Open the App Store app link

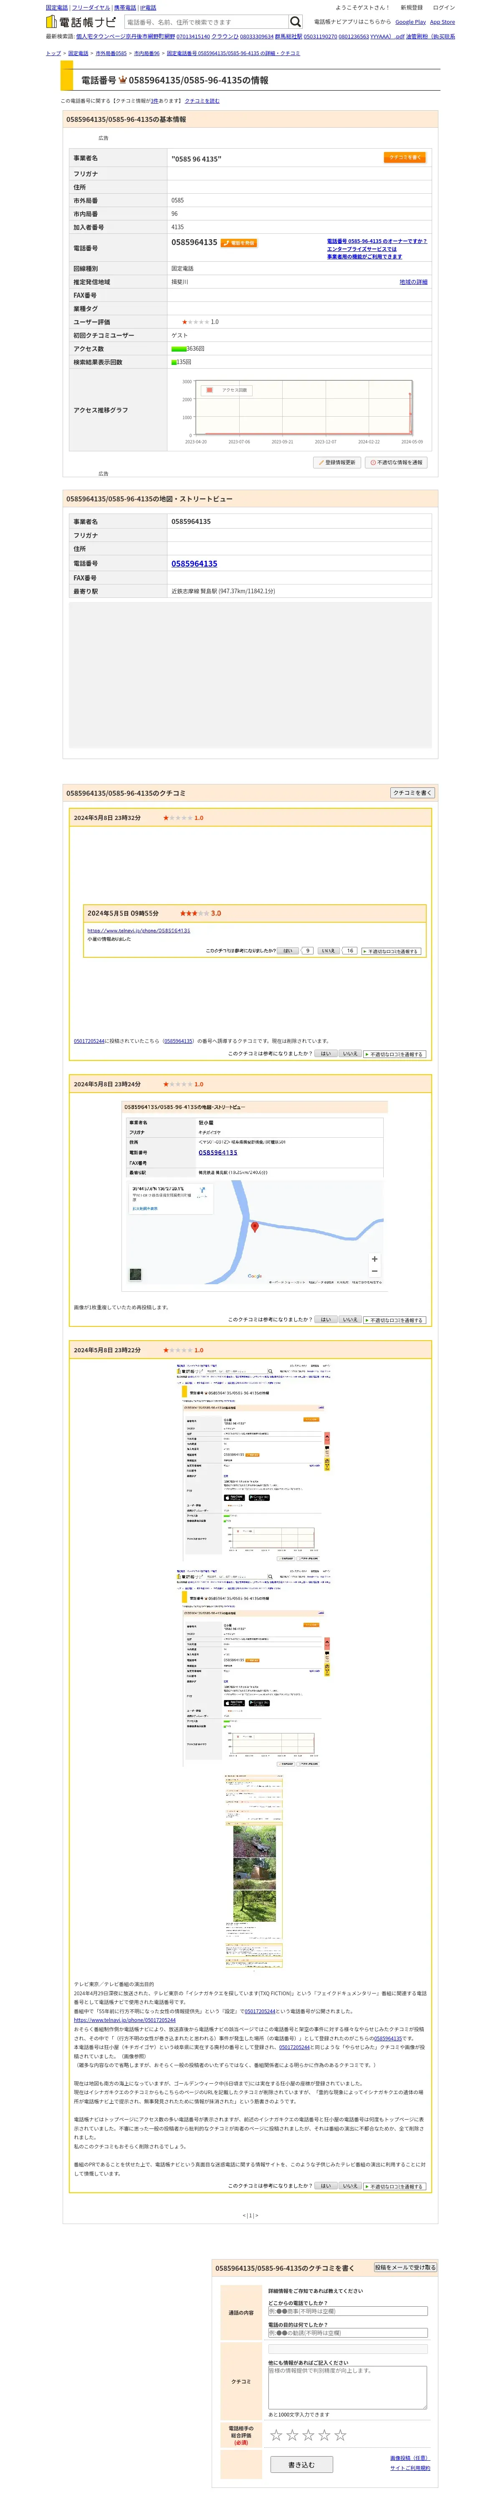pos(443,21)
